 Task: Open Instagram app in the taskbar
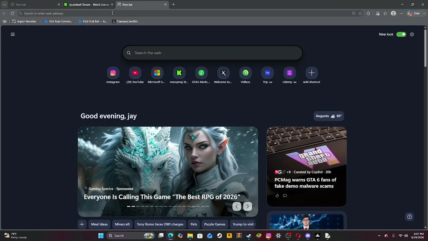(x=269, y=236)
